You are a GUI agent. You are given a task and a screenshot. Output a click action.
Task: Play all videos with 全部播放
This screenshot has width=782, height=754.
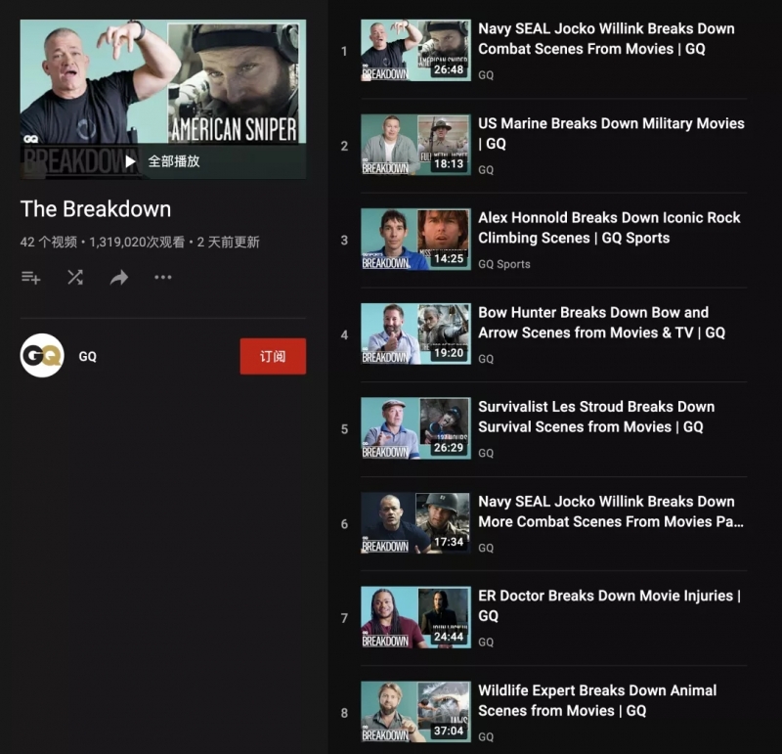162,161
